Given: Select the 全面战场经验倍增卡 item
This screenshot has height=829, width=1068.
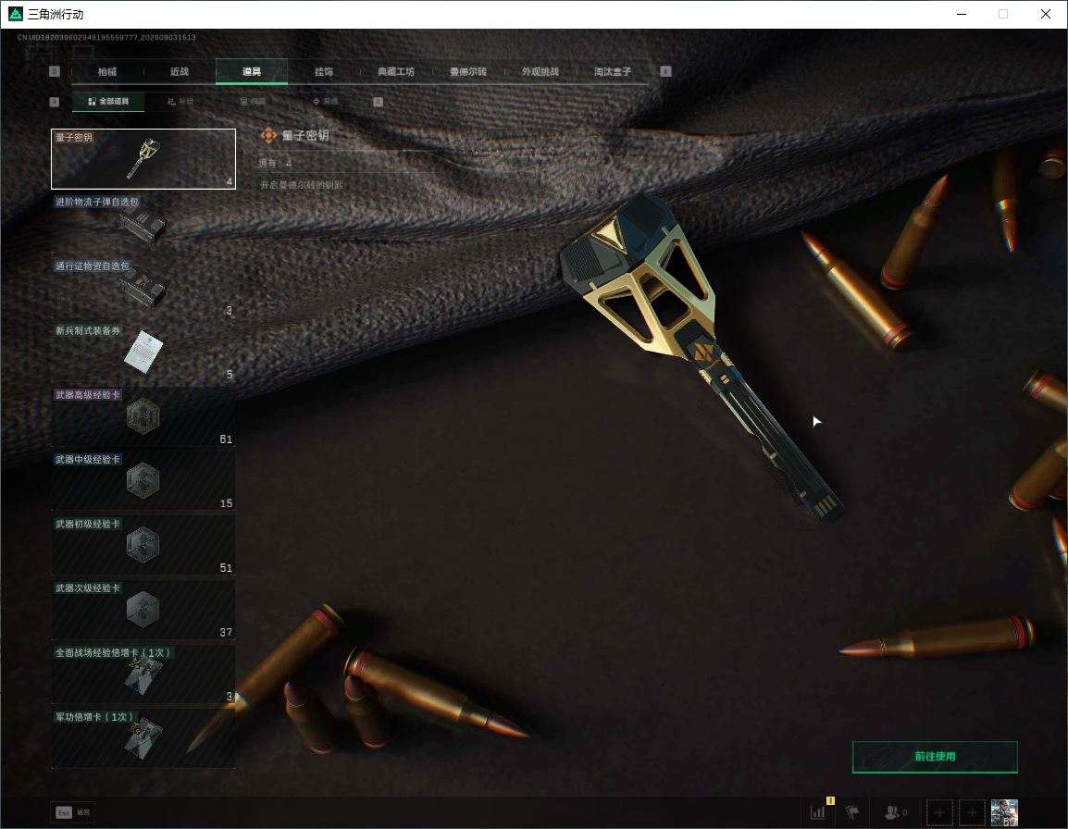Looking at the screenshot, I should point(143,674).
